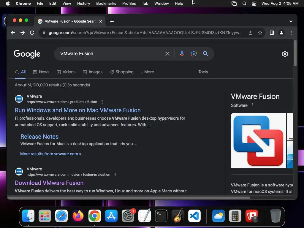Submit search with magnifying glass icon
The height and width of the screenshot is (228, 304).
coord(205,54)
